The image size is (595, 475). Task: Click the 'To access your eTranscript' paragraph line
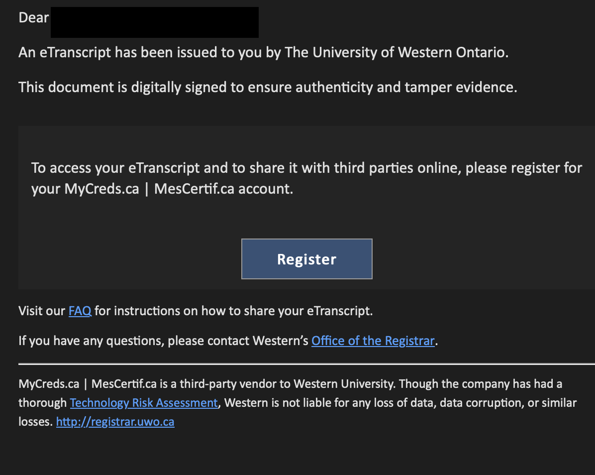click(x=306, y=168)
